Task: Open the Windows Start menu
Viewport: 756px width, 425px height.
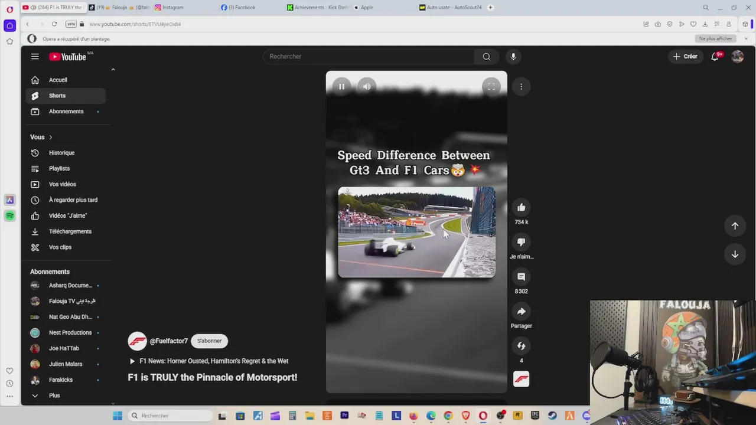Action: pyautogui.click(x=117, y=416)
